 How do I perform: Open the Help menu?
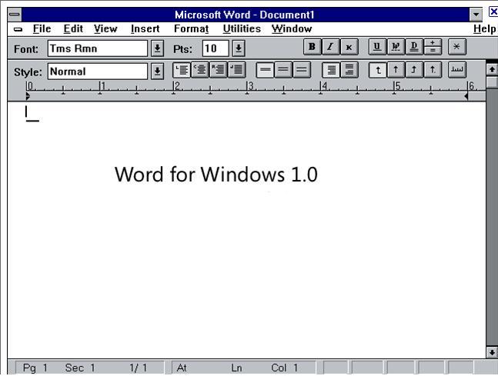pos(484,29)
